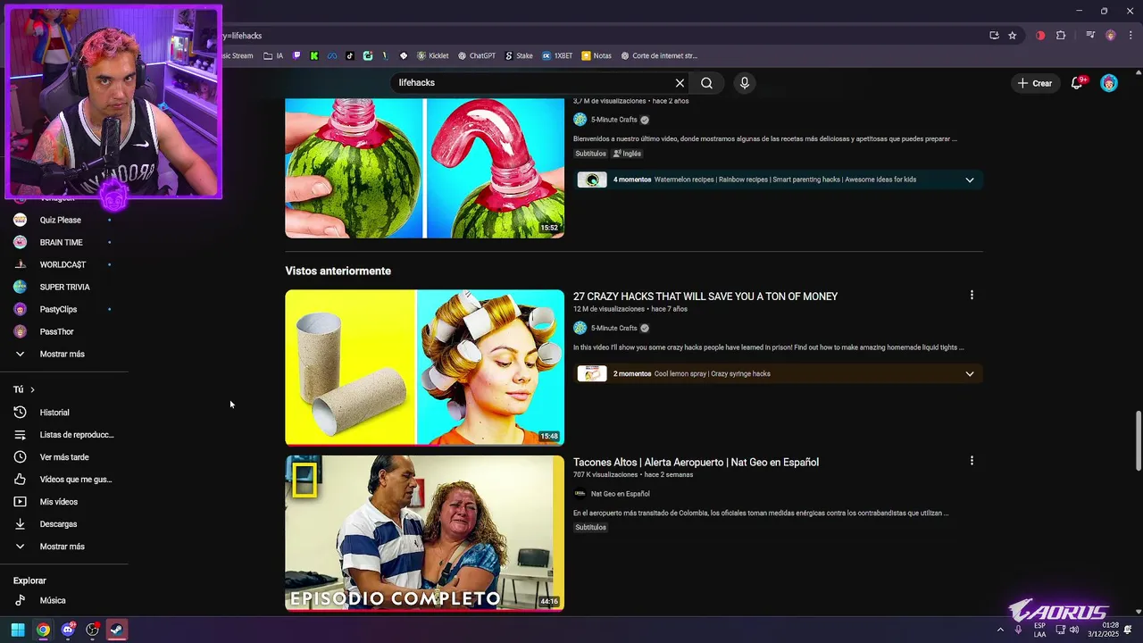The height and width of the screenshot is (643, 1143).
Task: Open Corte de internet bookmark
Action: coord(659,55)
